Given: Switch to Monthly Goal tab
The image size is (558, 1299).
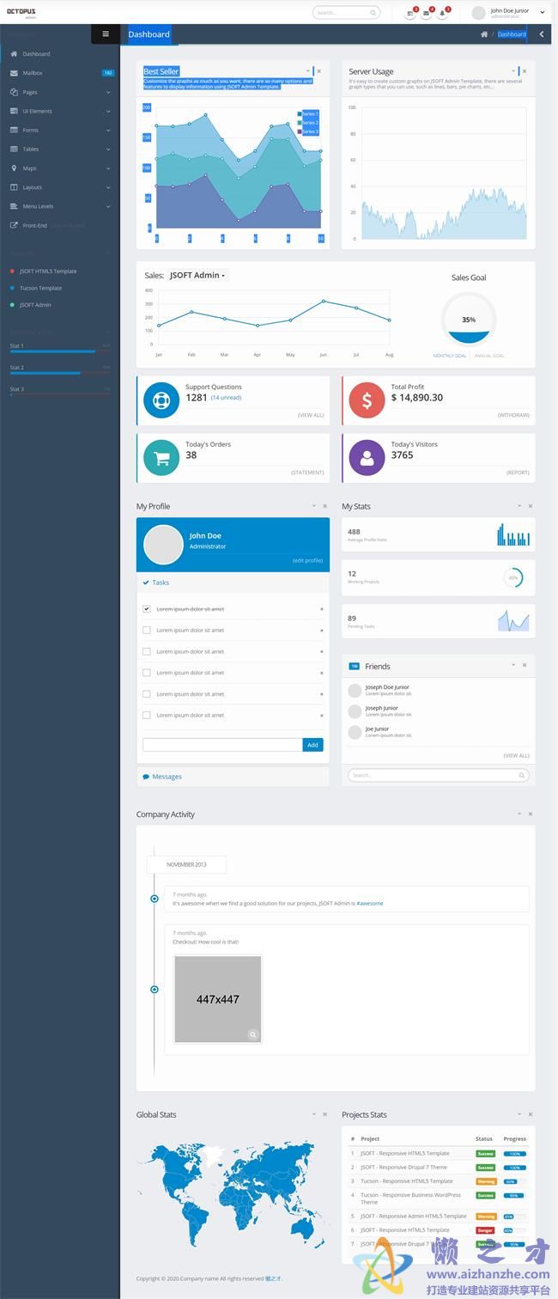Looking at the screenshot, I should coord(450,356).
